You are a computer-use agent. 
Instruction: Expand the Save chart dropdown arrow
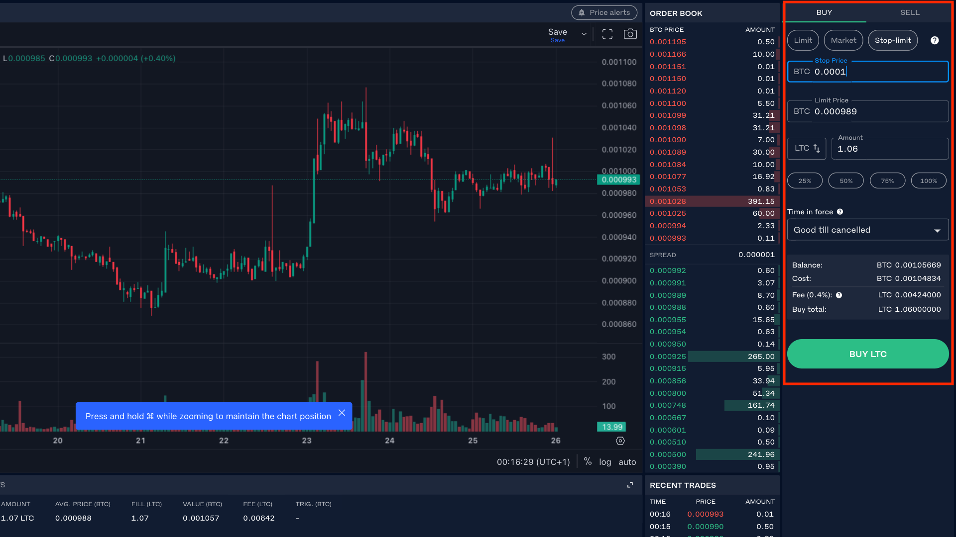click(x=584, y=33)
